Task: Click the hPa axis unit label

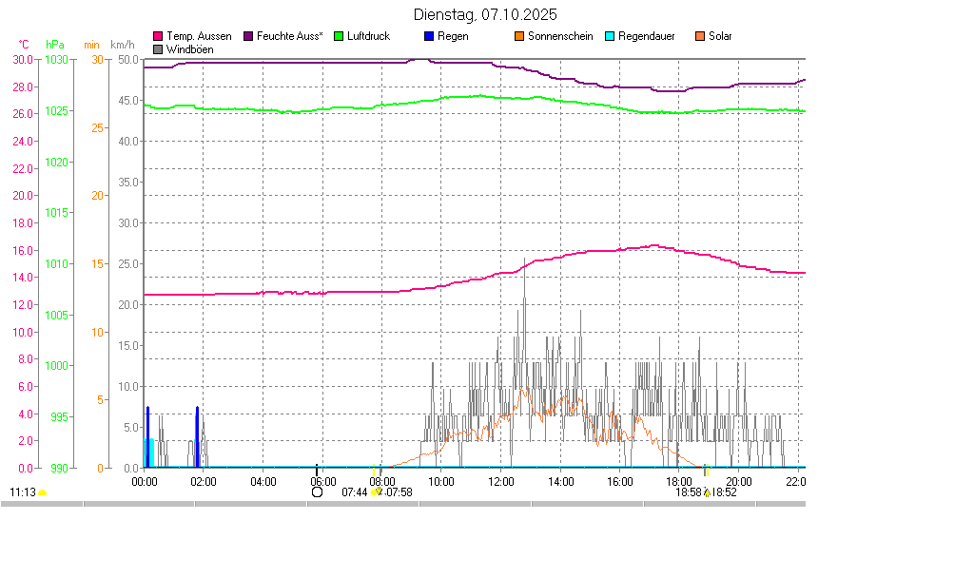Action: pos(55,45)
